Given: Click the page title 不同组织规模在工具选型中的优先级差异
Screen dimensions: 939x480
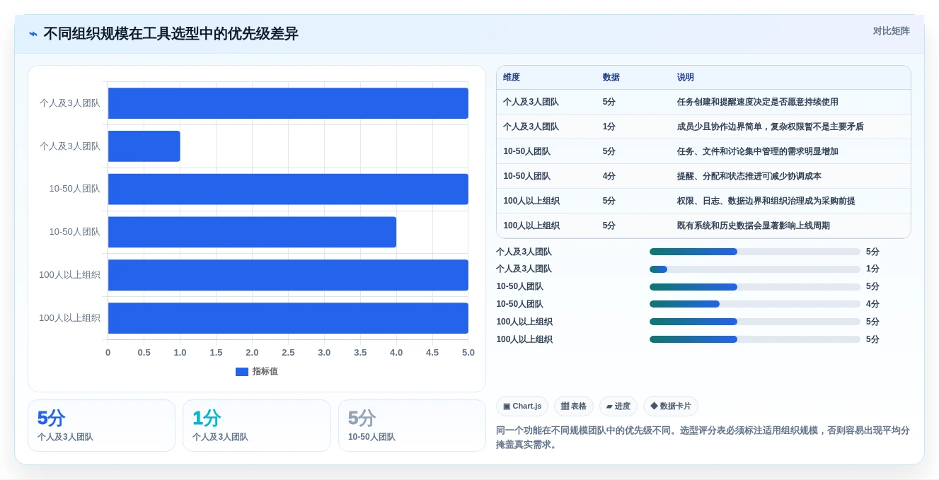Looking at the screenshot, I should 171,34.
